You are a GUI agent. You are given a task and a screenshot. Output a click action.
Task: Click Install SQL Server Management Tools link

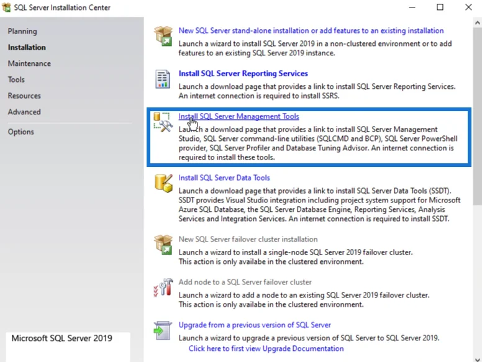[x=239, y=117]
